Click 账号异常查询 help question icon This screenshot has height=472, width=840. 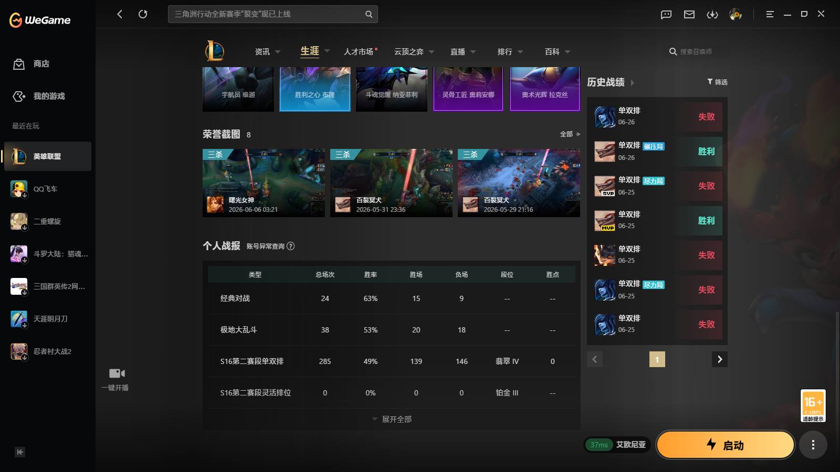[x=291, y=246]
